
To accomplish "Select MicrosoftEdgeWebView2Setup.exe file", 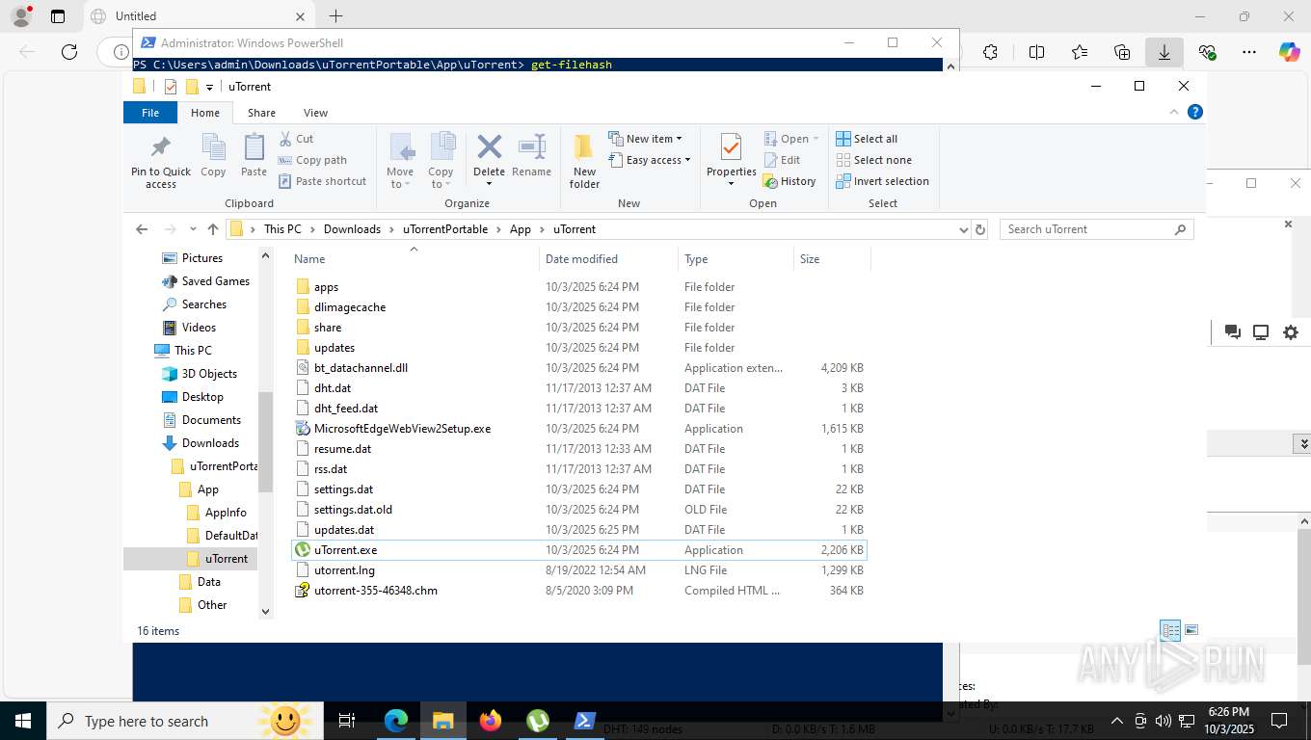I will [578, 429].
